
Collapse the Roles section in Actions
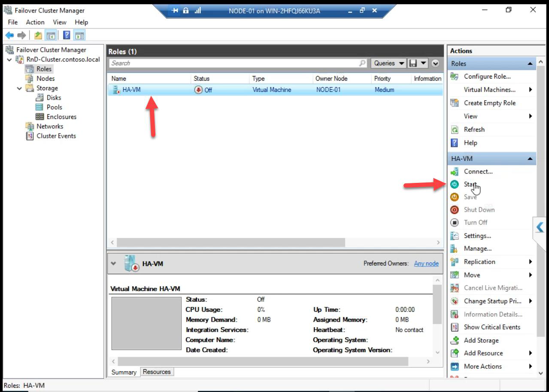coord(530,64)
